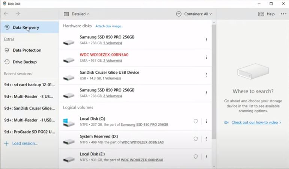Click the Data Protection shield icon

pyautogui.click(x=7, y=50)
